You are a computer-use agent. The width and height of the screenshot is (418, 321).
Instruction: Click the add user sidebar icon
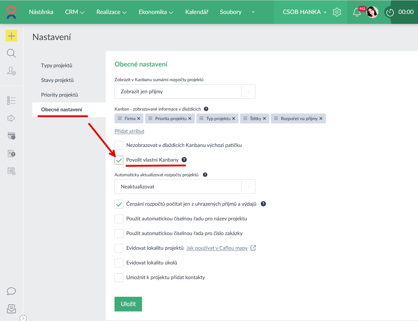tap(11, 71)
